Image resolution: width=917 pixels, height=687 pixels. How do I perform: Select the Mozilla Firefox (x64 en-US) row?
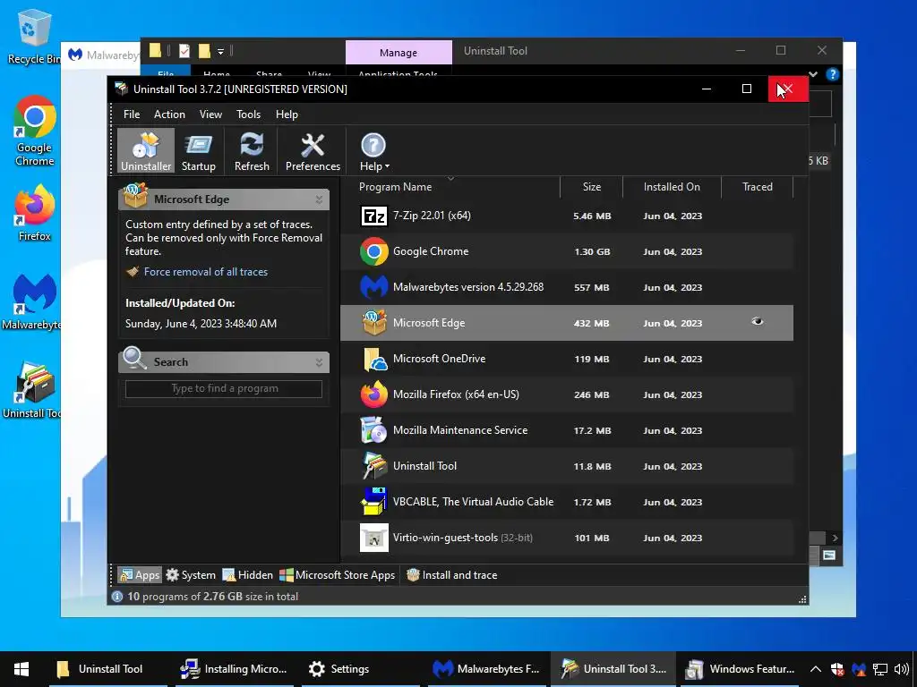tap(567, 394)
